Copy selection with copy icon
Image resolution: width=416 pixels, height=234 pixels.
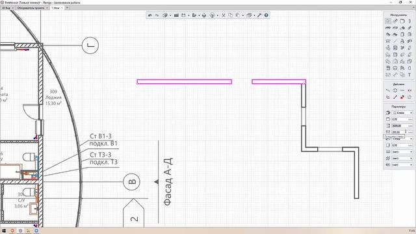pyautogui.click(x=230, y=16)
